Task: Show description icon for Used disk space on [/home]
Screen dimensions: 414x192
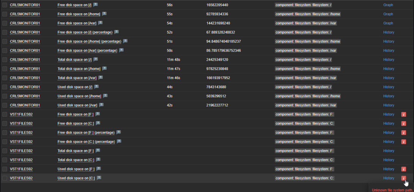Action: coord(105,96)
